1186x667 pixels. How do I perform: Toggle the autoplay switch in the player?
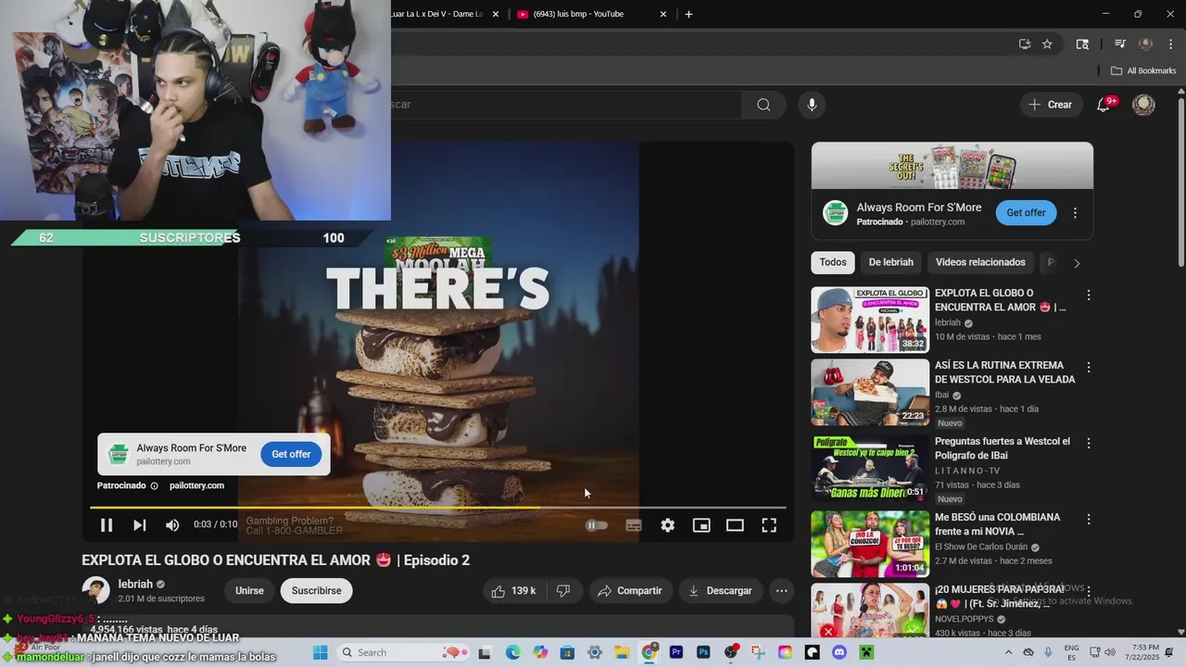coord(597,525)
